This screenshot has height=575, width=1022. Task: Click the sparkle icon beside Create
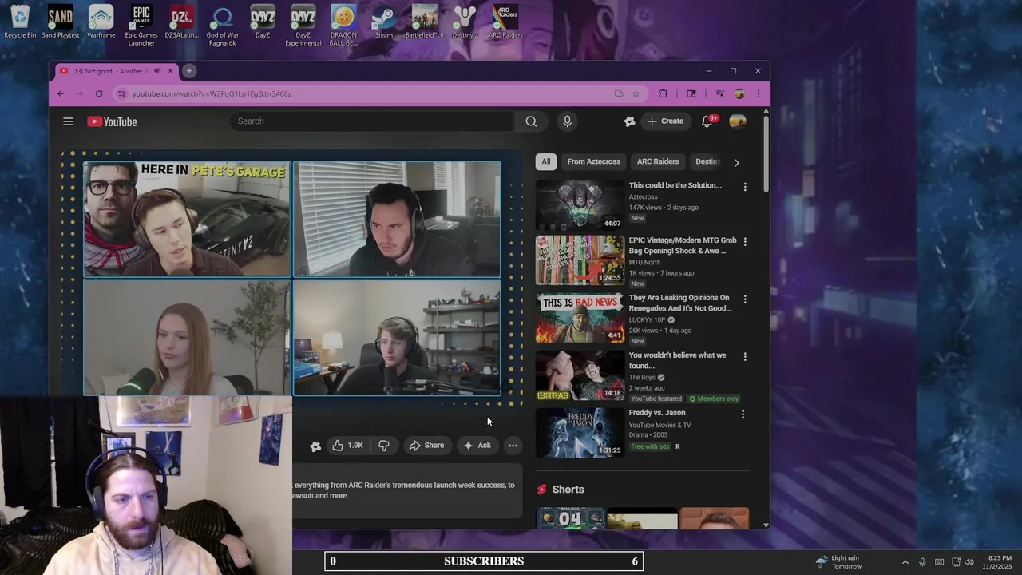[x=629, y=121]
